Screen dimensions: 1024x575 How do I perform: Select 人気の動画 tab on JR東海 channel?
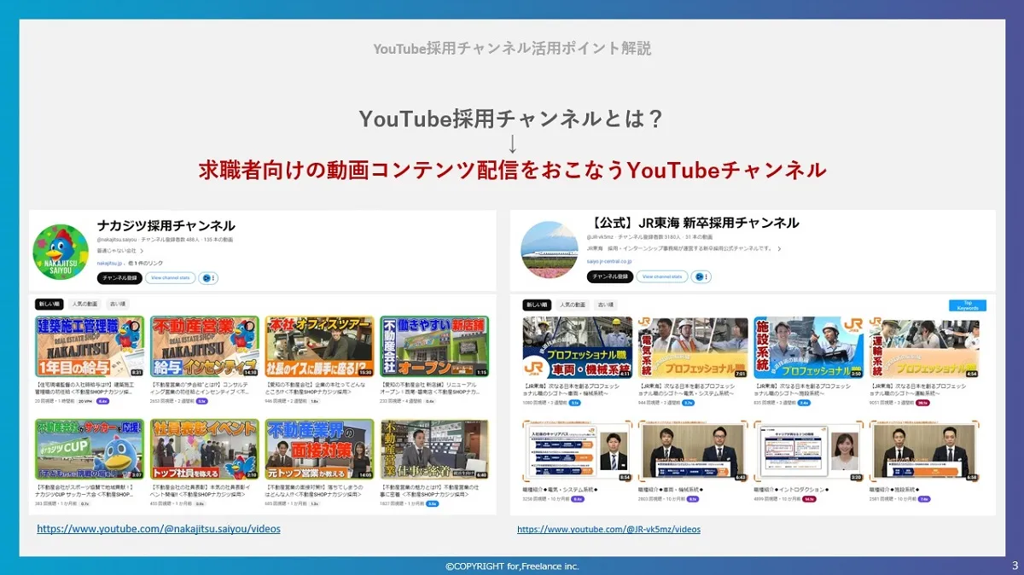pyautogui.click(x=573, y=304)
